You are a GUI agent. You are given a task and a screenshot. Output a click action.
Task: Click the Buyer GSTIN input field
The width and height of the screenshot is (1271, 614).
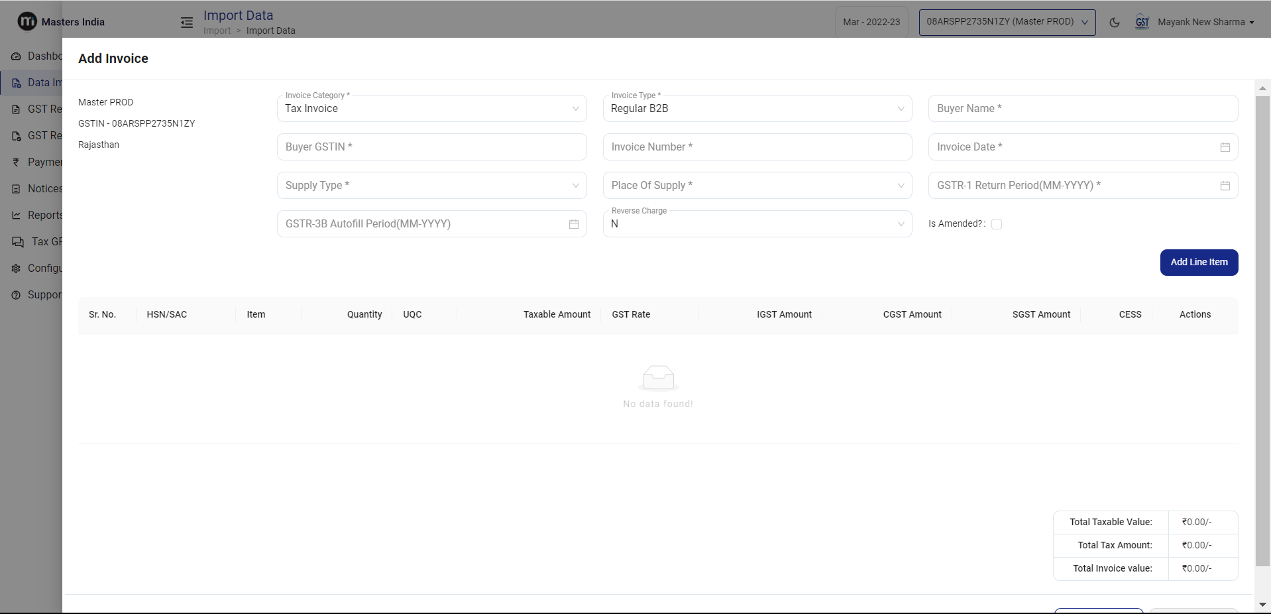point(431,147)
